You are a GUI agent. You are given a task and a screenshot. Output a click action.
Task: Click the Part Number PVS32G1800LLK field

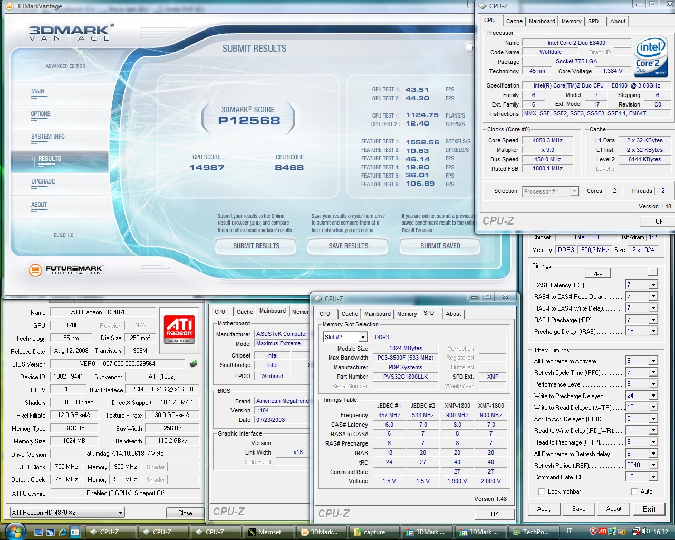coord(405,377)
